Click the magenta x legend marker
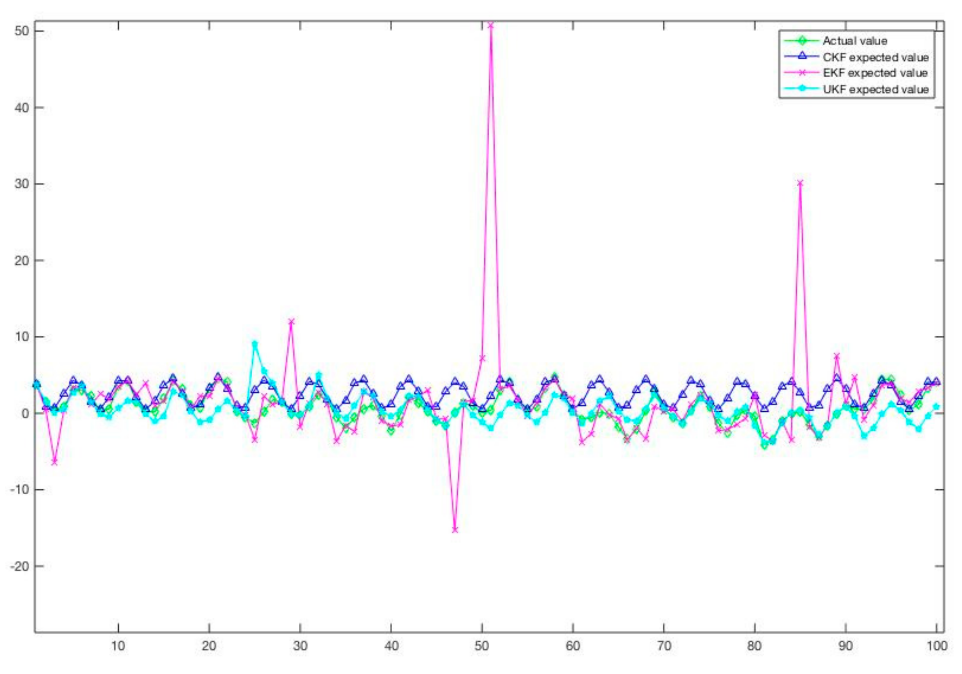The height and width of the screenshot is (674, 962). [802, 73]
